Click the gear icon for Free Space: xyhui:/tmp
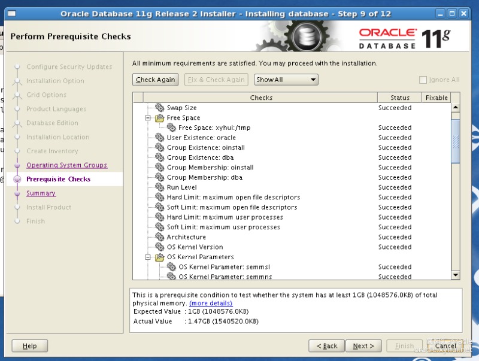 pos(171,128)
